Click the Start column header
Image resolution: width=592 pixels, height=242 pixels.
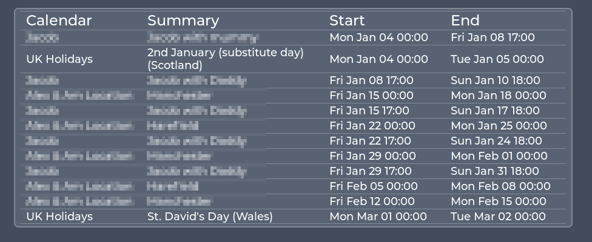(x=347, y=21)
